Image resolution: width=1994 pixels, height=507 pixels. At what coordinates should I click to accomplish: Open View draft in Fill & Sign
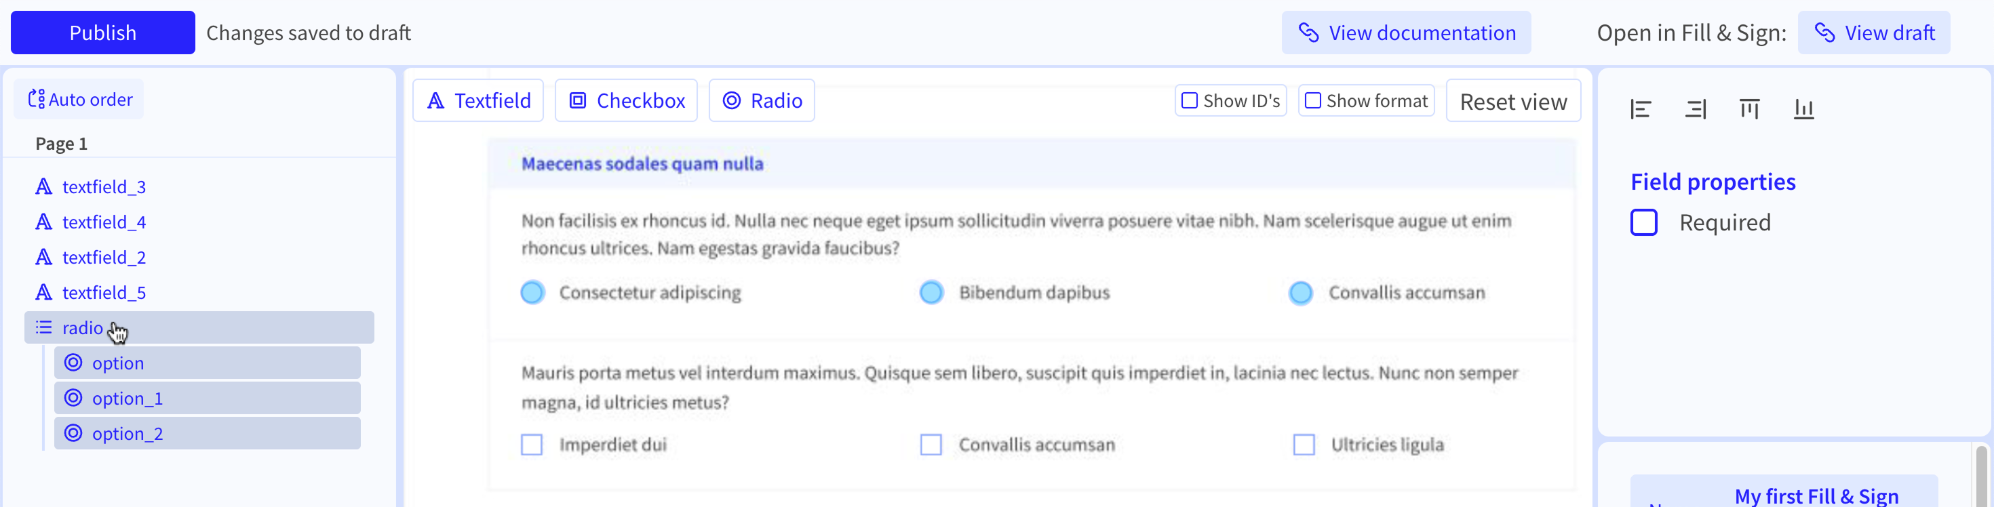click(1873, 33)
